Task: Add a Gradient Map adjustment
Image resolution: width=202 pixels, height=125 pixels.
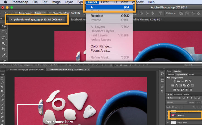Action: click(x=190, y=90)
